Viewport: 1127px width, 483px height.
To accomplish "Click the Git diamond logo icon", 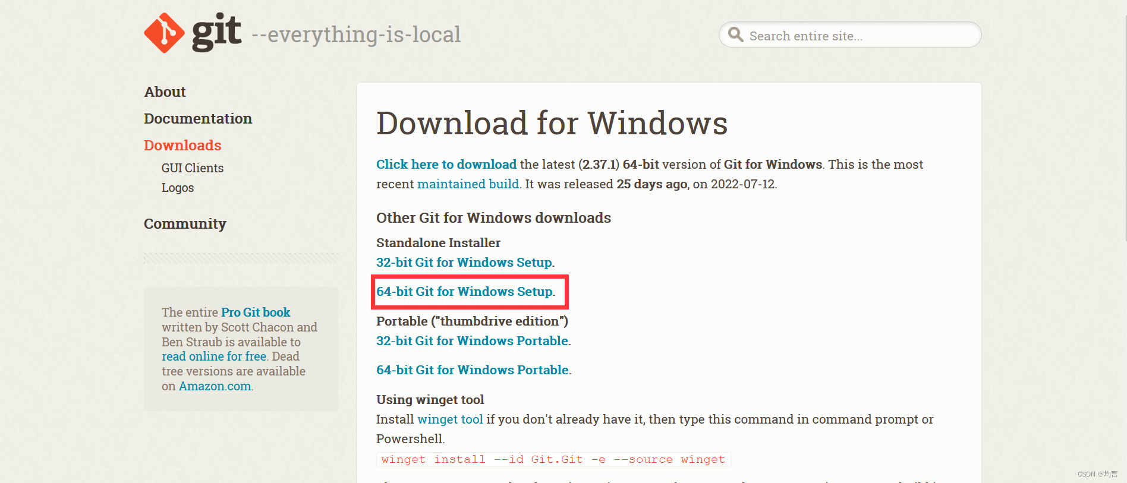I will point(164,33).
